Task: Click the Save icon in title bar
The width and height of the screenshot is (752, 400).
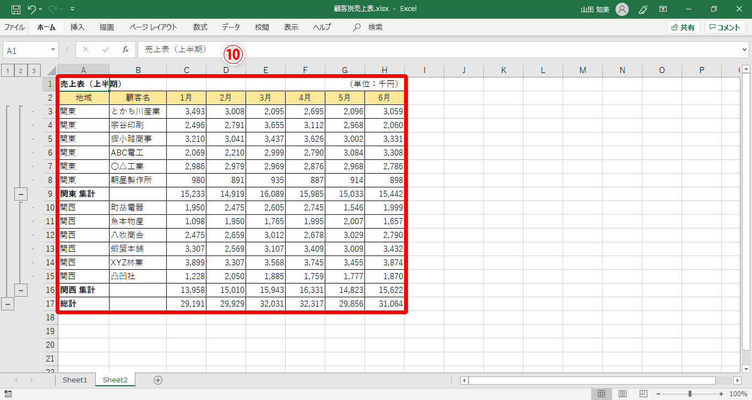Action: (x=16, y=9)
